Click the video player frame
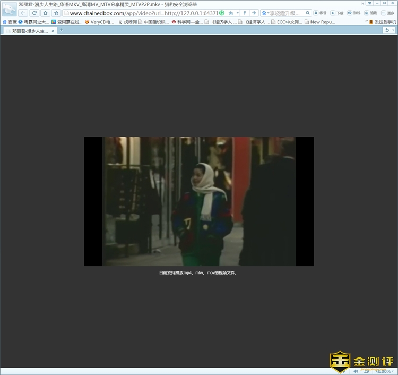398x375 pixels. pyautogui.click(x=199, y=201)
